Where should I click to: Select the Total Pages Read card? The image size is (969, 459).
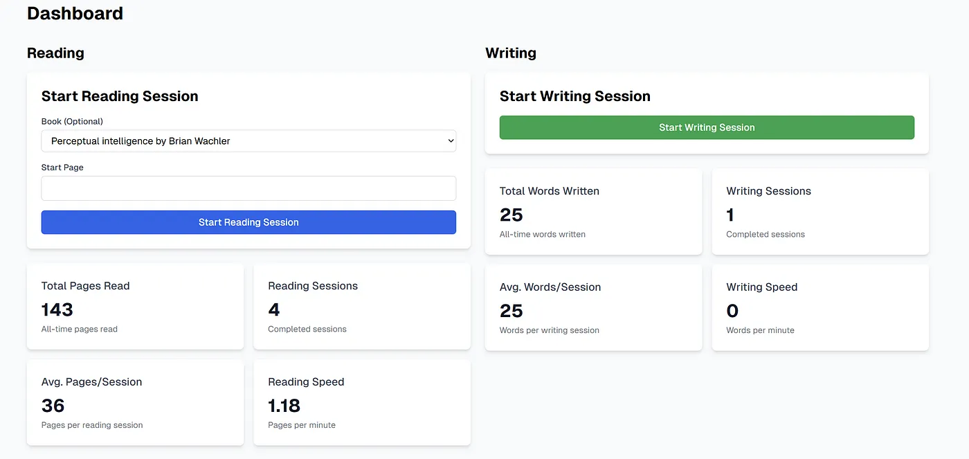[135, 307]
